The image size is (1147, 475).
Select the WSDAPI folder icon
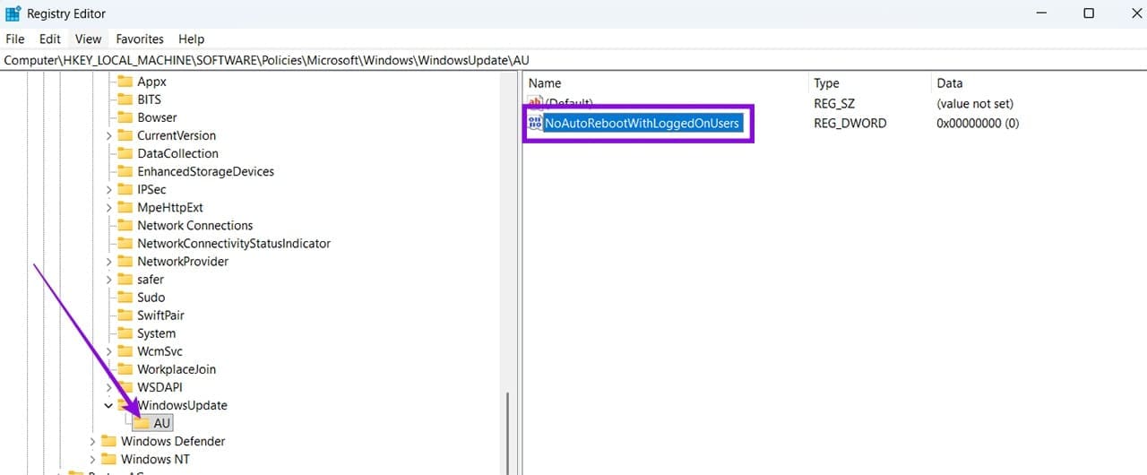coord(125,386)
